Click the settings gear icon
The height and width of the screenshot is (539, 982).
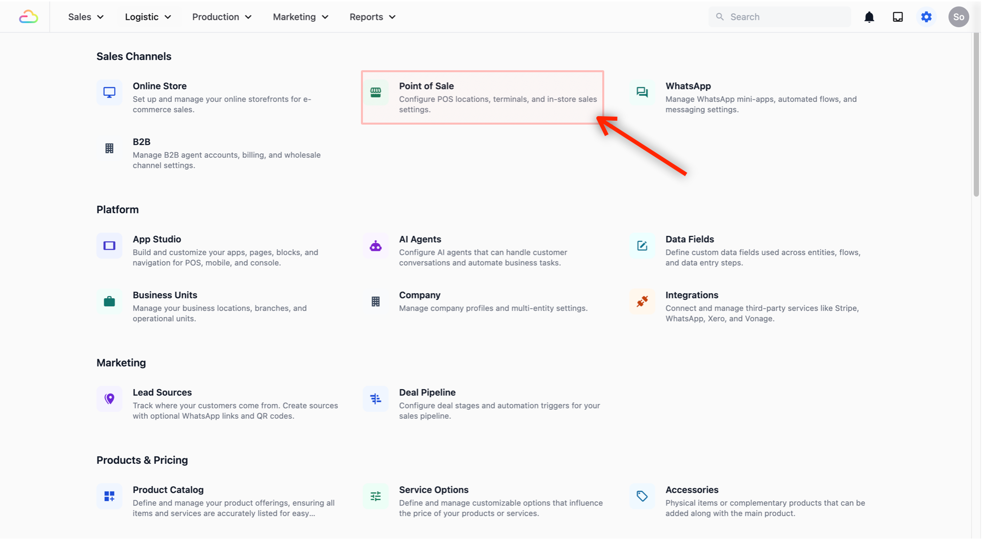926,17
